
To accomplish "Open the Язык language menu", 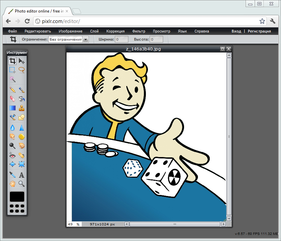I will 182,31.
